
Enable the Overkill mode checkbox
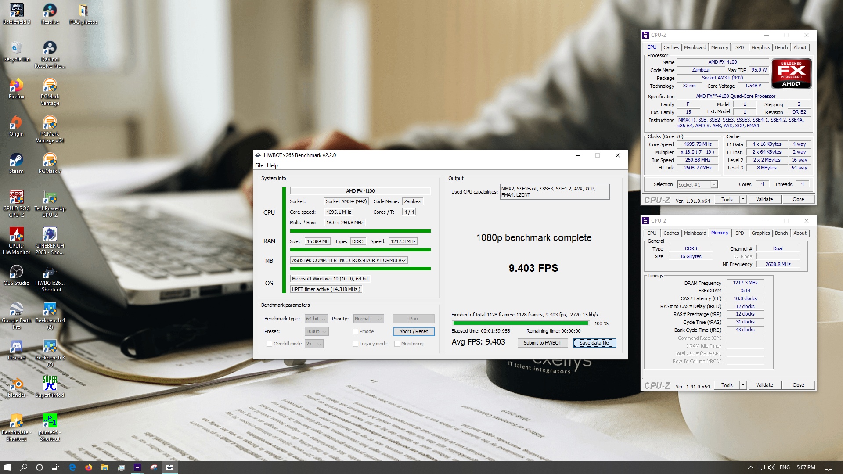[269, 344]
